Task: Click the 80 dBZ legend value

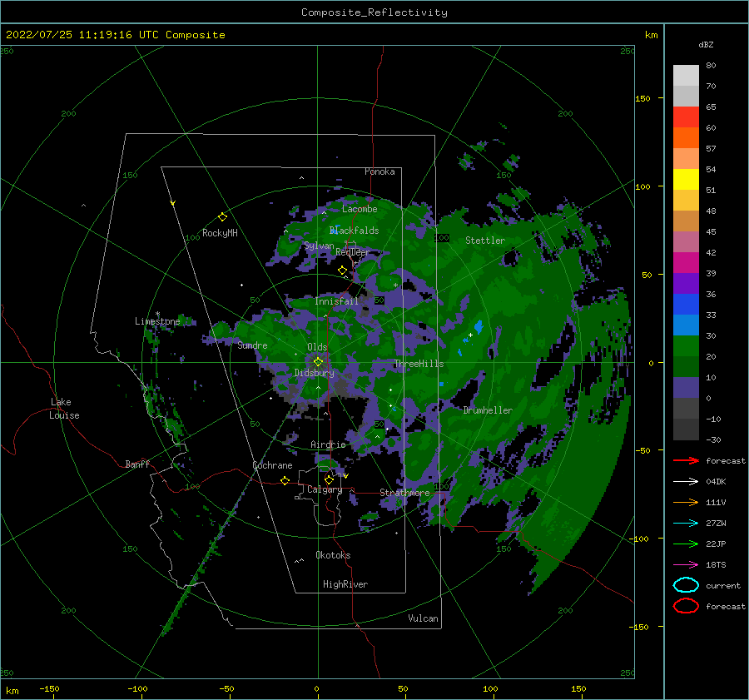Action: (711, 66)
